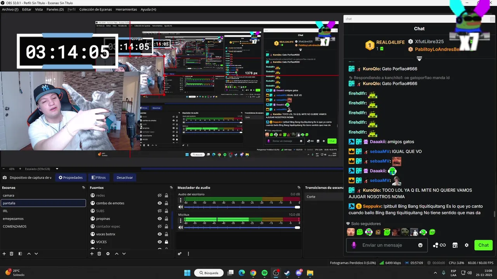Open the Windows Start menu
The width and height of the screenshot is (497, 279).
187,273
